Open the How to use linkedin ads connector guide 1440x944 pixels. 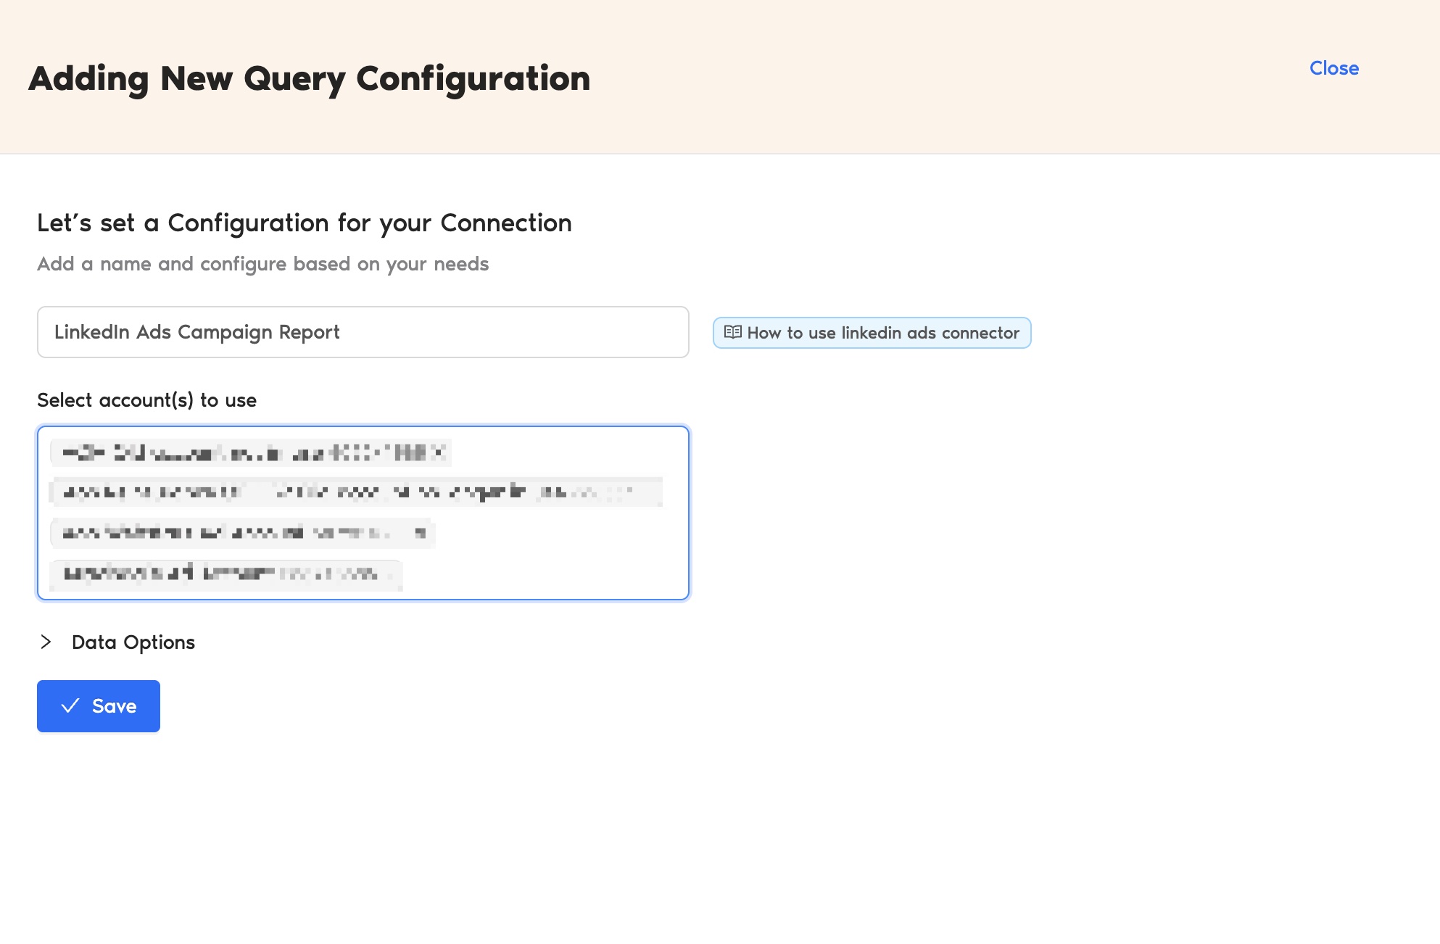click(872, 333)
